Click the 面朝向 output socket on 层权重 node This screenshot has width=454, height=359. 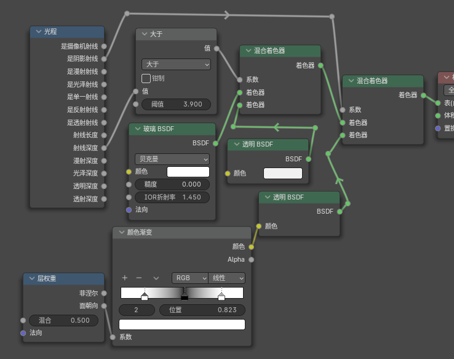coord(103,305)
